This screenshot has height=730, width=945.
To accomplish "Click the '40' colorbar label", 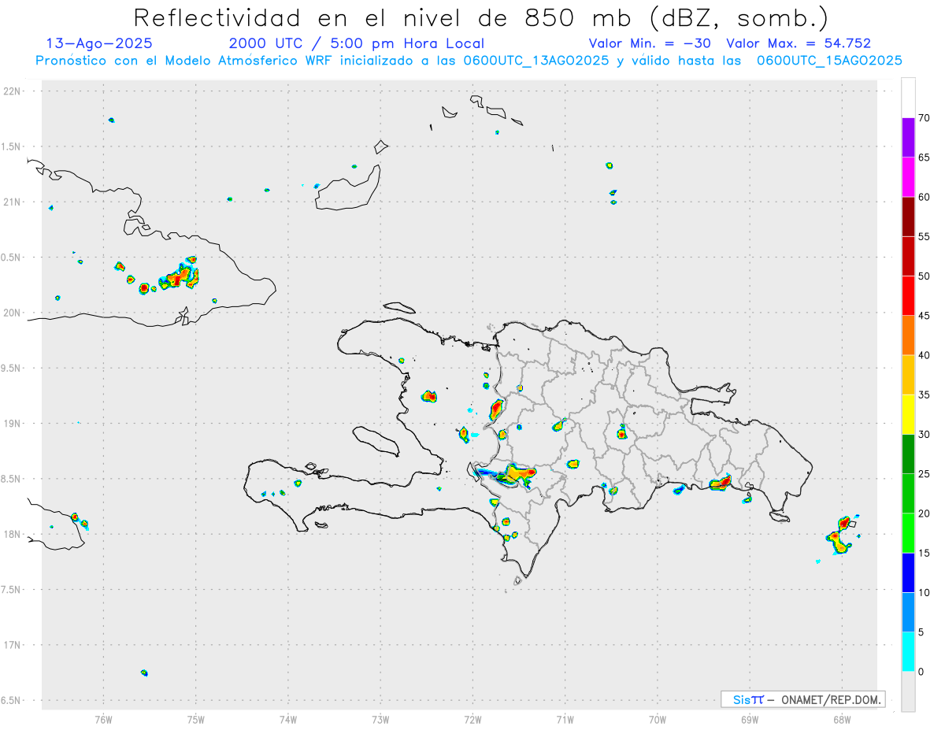I will (x=924, y=355).
